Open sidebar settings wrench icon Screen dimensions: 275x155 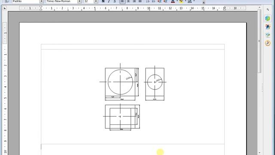coord(268,9)
